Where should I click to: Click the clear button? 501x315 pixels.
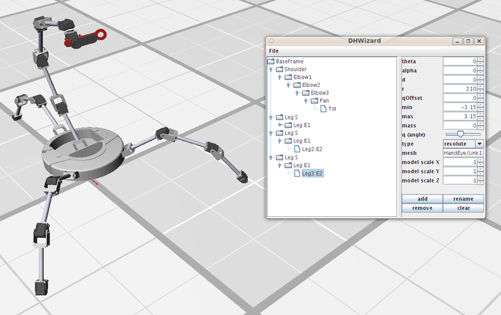point(463,208)
